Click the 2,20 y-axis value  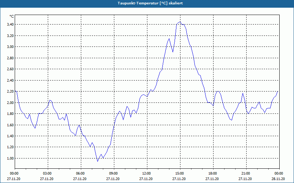(x=10, y=91)
